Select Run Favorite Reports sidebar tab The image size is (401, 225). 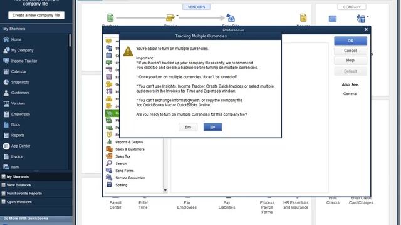click(36, 193)
